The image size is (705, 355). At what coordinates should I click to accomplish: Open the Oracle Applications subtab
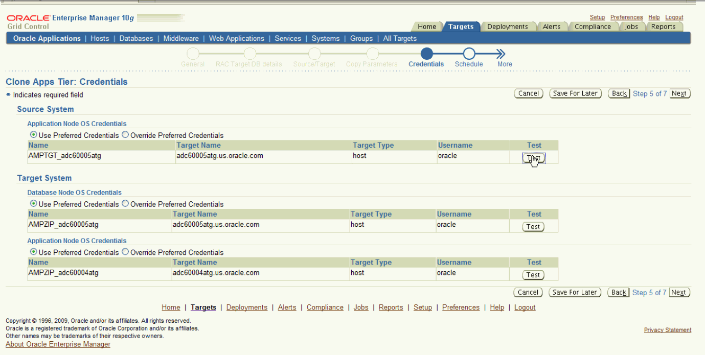click(x=47, y=38)
